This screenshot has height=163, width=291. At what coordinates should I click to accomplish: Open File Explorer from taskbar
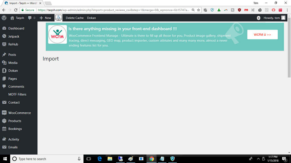[110, 159]
